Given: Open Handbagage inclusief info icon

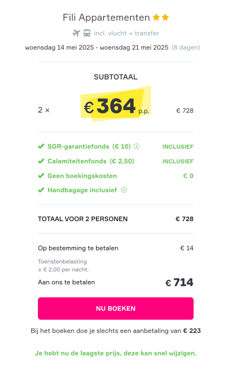Looking at the screenshot, I should (x=124, y=190).
